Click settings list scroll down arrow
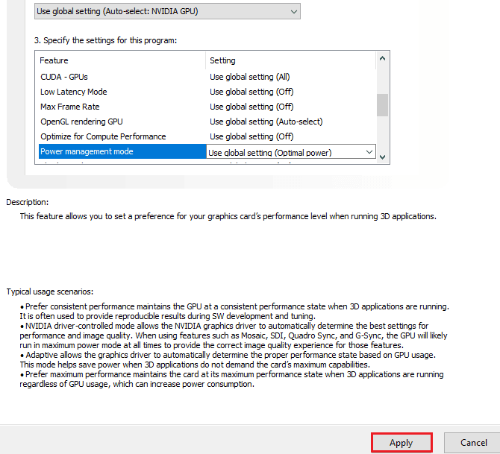Viewport: 500px width, 454px height. (x=382, y=157)
